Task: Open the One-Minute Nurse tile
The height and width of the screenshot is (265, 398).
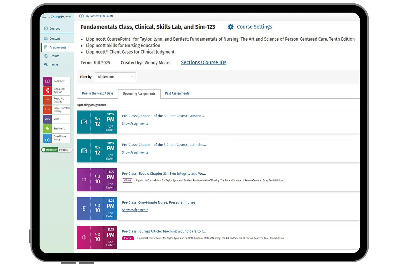Action: [x=48, y=138]
